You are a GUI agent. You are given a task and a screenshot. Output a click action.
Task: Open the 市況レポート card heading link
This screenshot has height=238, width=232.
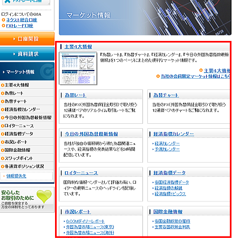click(78, 212)
